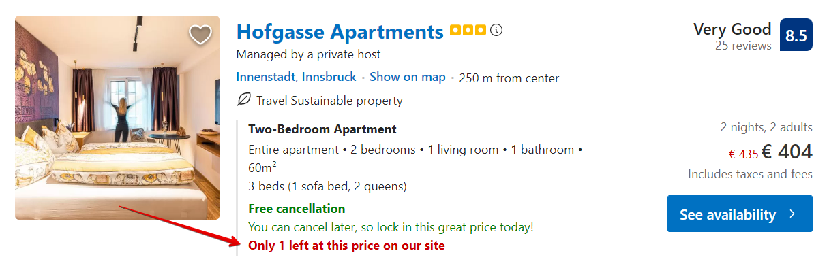This screenshot has height=270, width=829.
Task: Click the Travel Sustainable property text
Action: click(329, 101)
